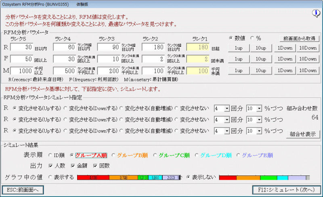
Task: Select 表示する for graph values
Action: [x=50, y=177]
